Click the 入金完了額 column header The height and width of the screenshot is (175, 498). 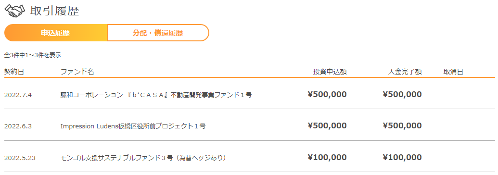[405, 72]
